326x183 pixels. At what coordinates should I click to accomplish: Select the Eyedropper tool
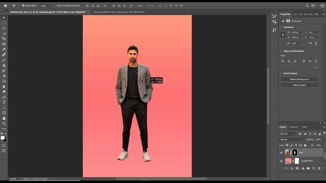point(4,49)
